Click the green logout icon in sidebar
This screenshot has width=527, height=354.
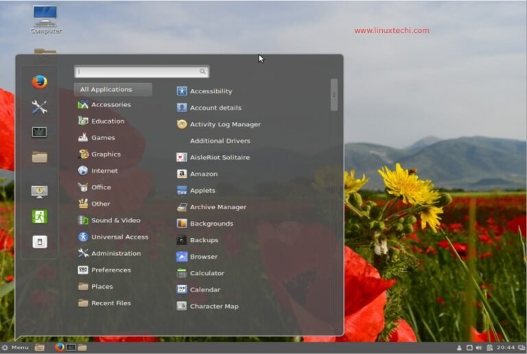coord(39,217)
